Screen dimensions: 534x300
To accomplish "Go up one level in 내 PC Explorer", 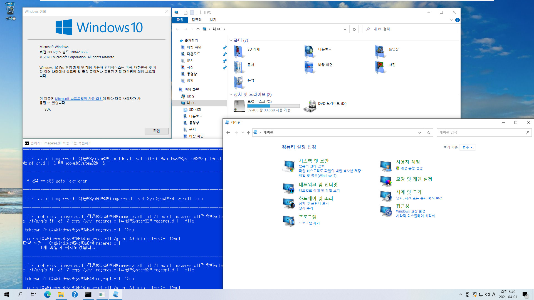I will coord(198,29).
